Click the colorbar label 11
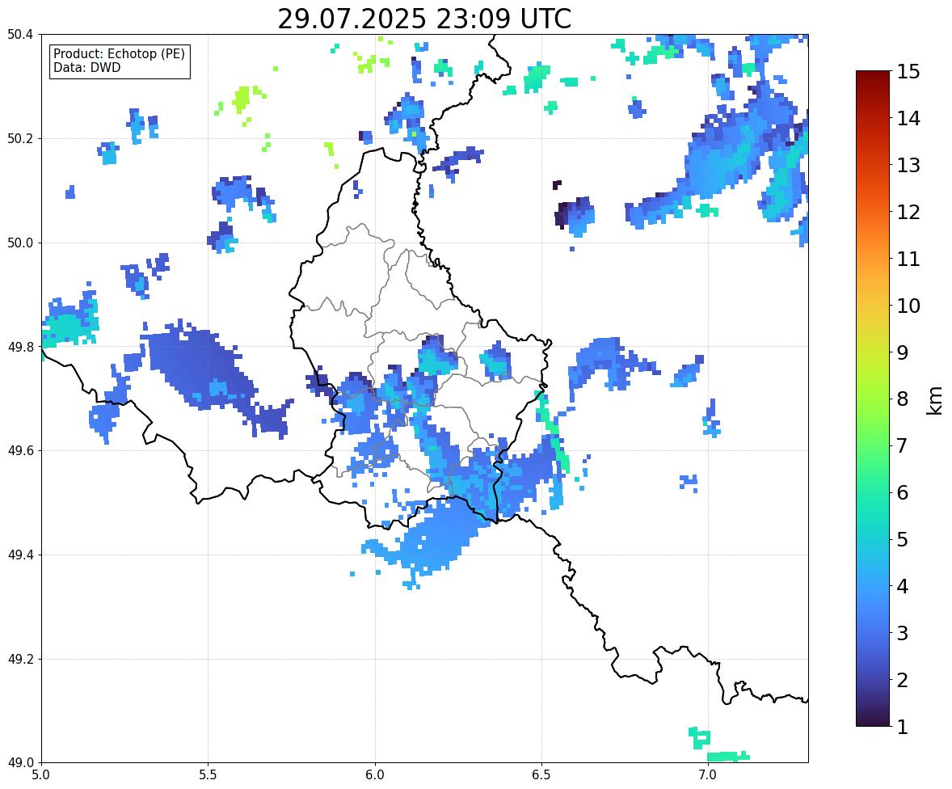Viewport: 952px width, 789px height. [908, 259]
